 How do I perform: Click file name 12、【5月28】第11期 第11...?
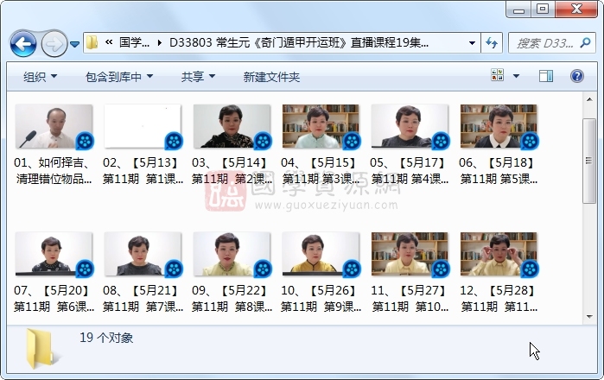point(499,298)
